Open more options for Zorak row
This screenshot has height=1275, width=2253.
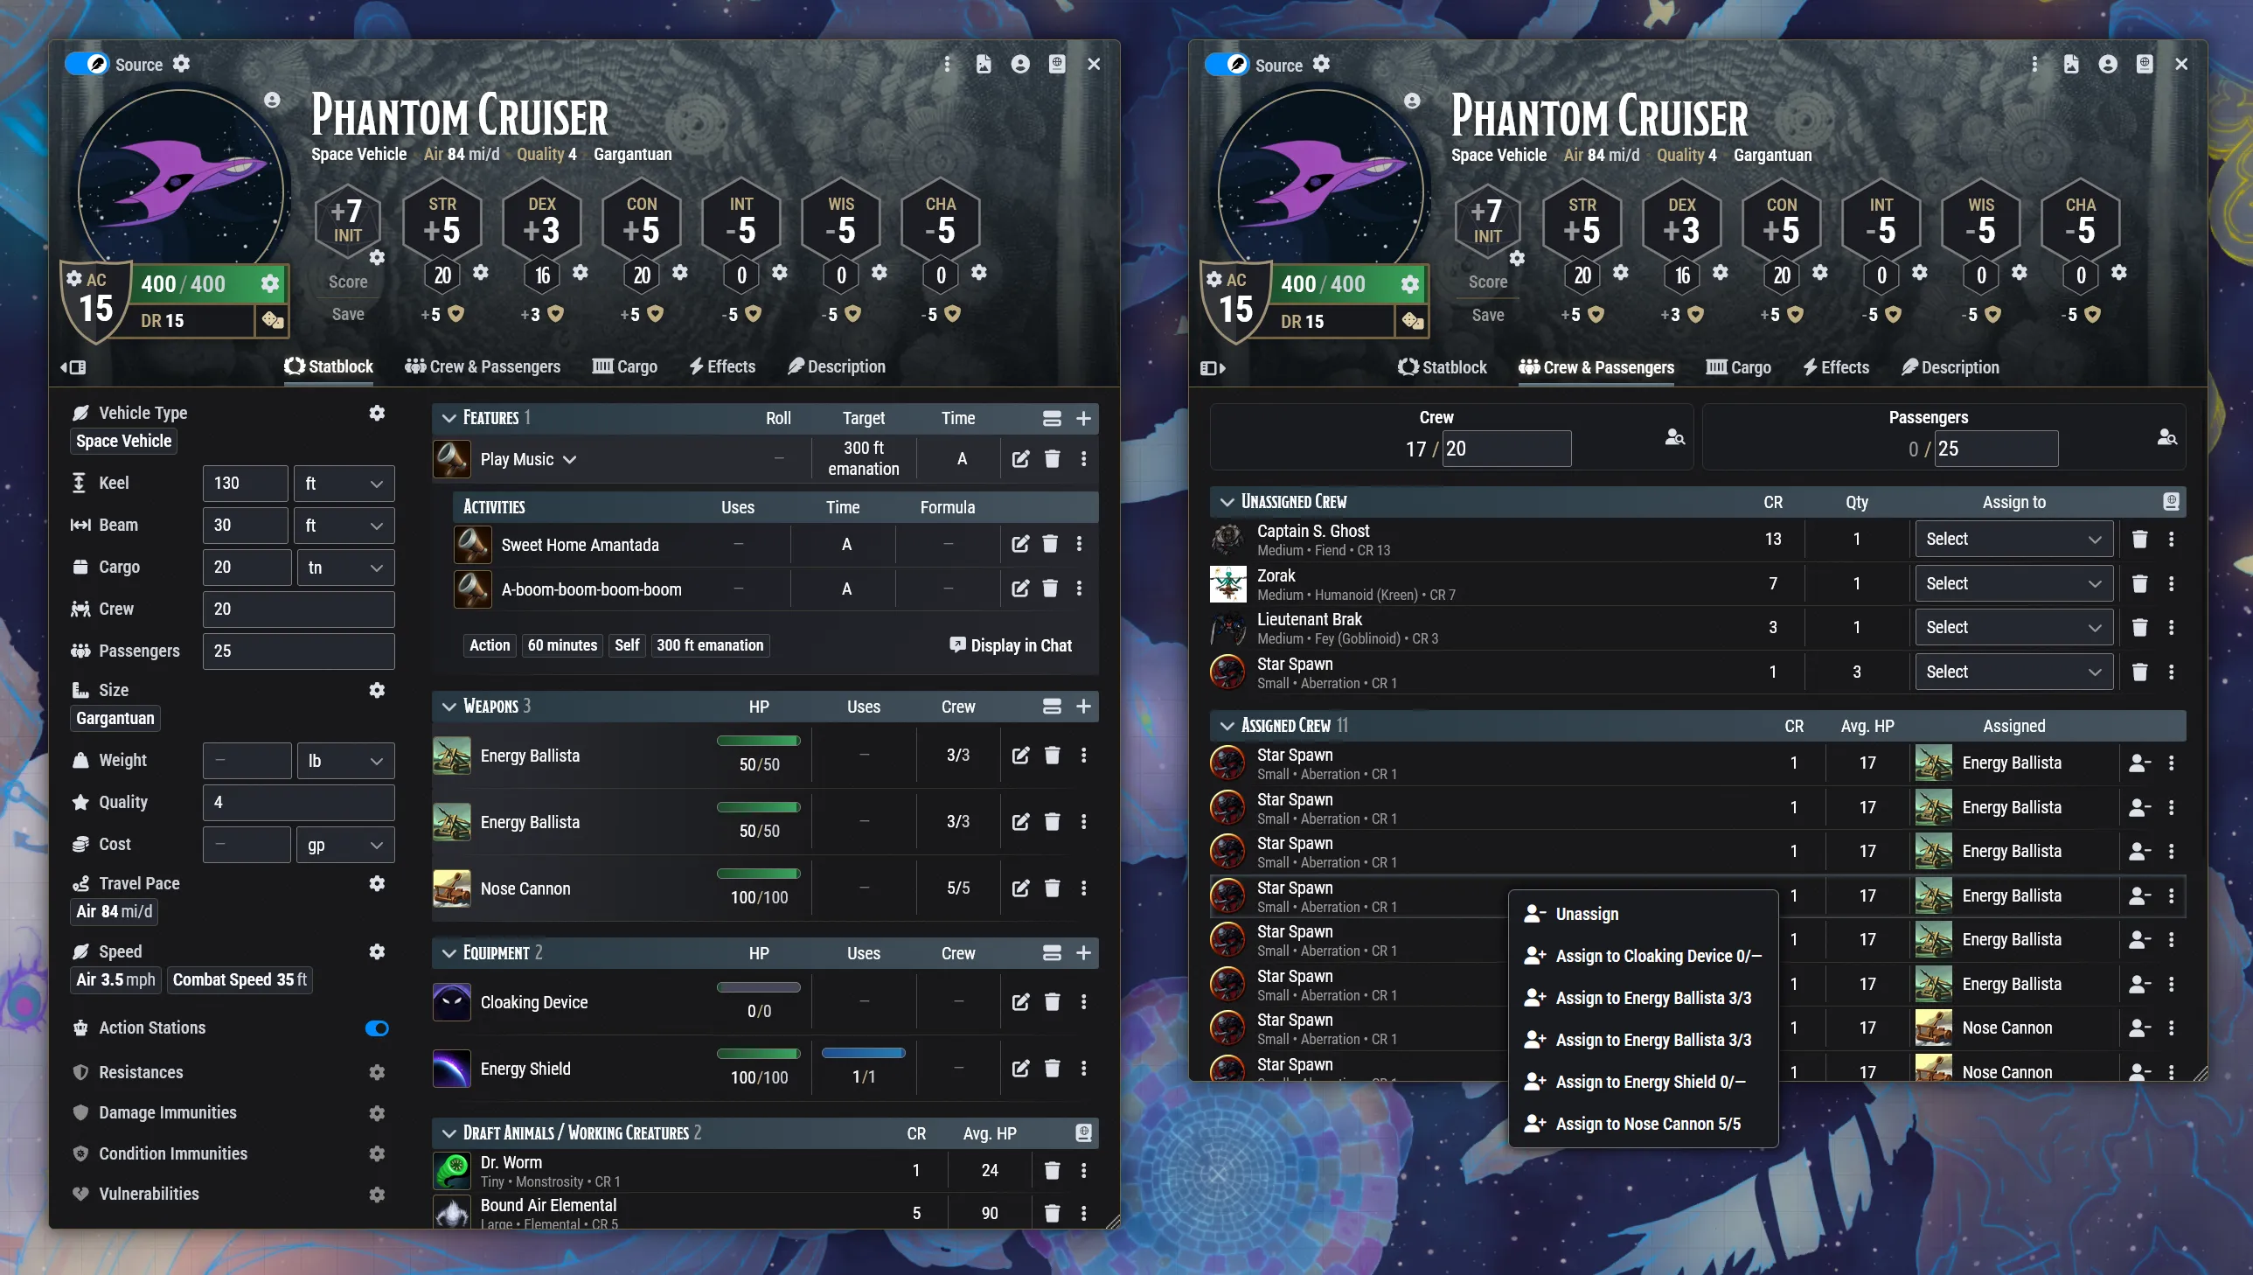tap(2171, 583)
